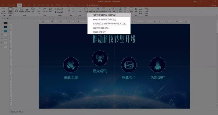
Task: Click the video icon in ribbon
Action: tap(131, 10)
